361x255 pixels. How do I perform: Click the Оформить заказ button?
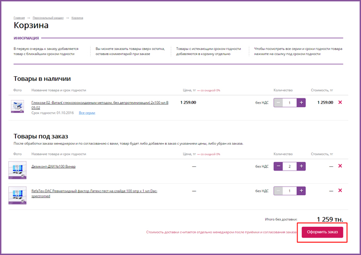coord(322,232)
